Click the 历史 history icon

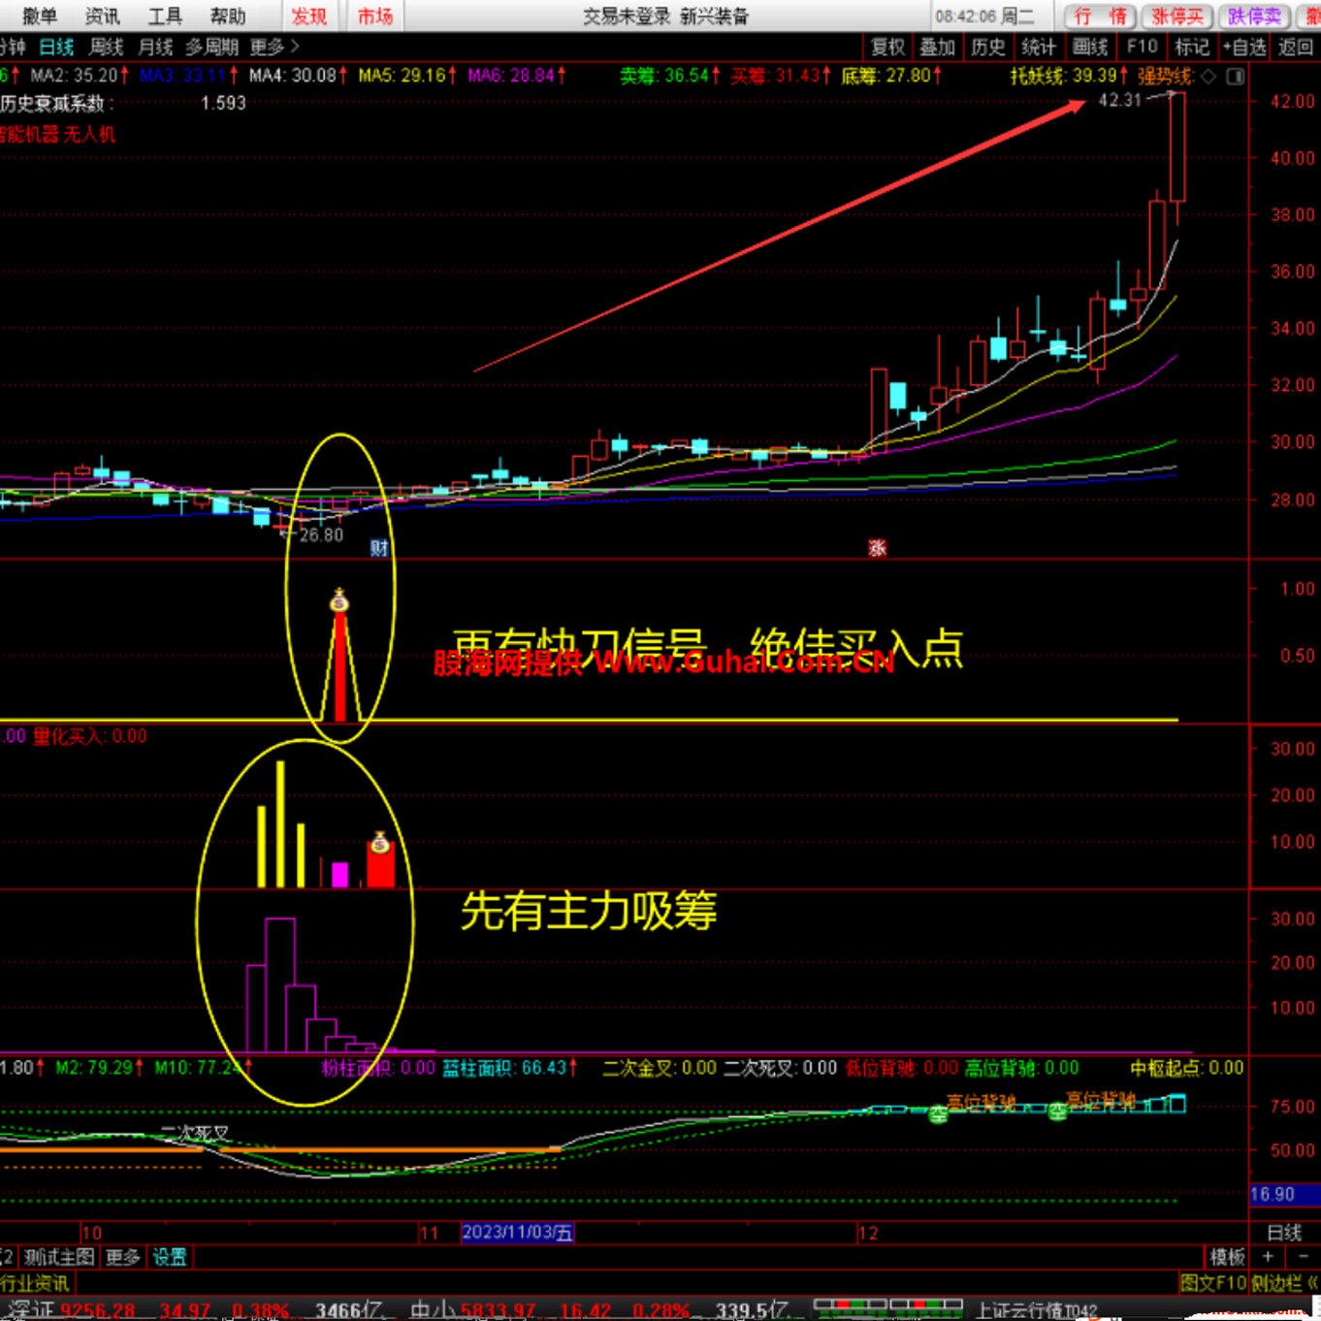(988, 46)
